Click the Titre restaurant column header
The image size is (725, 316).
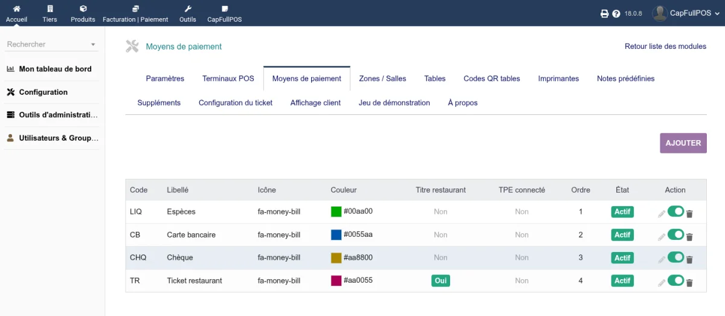(440, 190)
